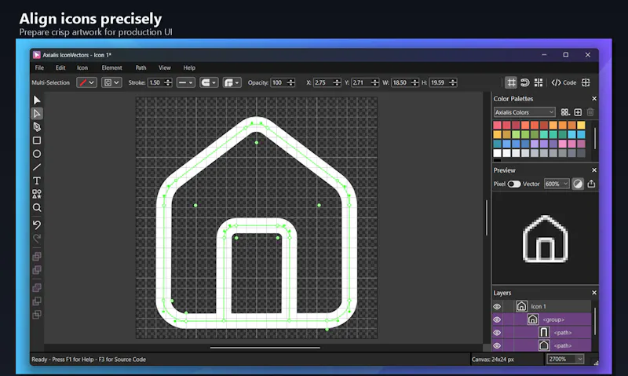Open the Edit menu
Screen dimensions: 628x376
pos(60,68)
